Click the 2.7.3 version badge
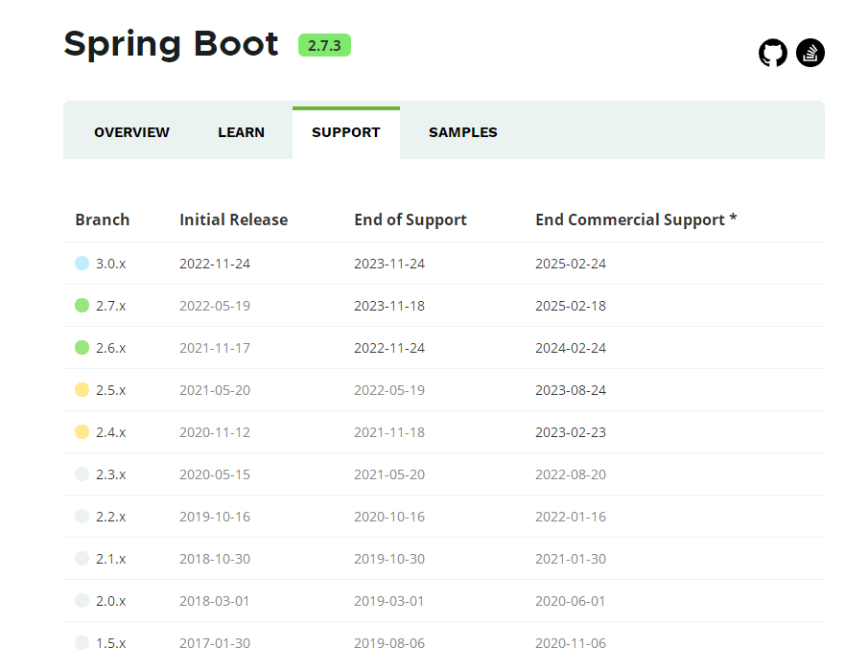Image resolution: width=845 pixels, height=670 pixels. click(324, 45)
